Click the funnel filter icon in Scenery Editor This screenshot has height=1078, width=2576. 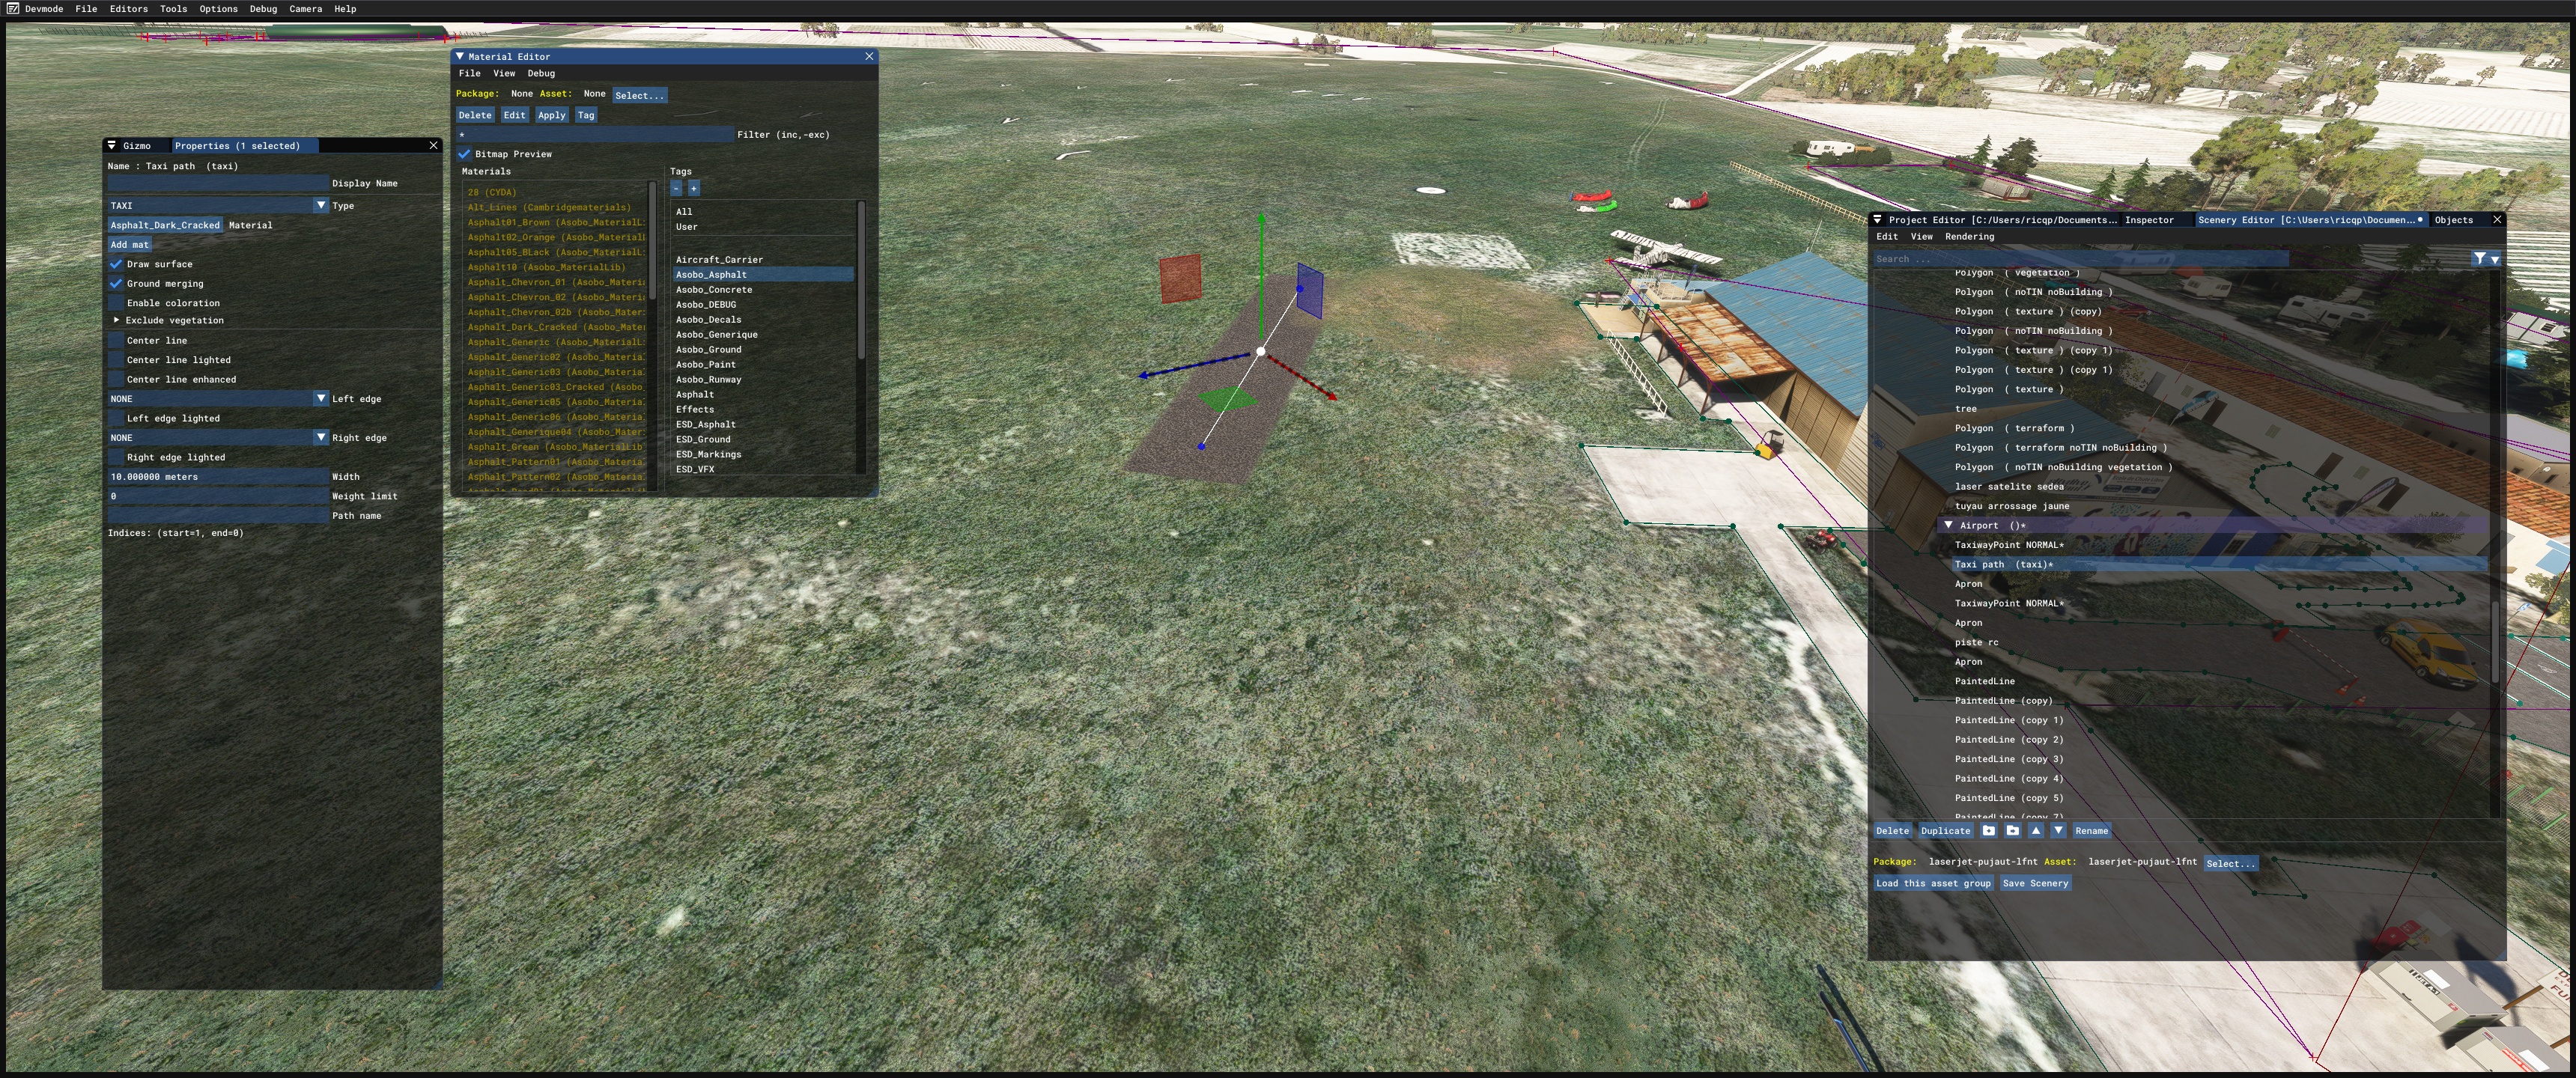pyautogui.click(x=2480, y=259)
